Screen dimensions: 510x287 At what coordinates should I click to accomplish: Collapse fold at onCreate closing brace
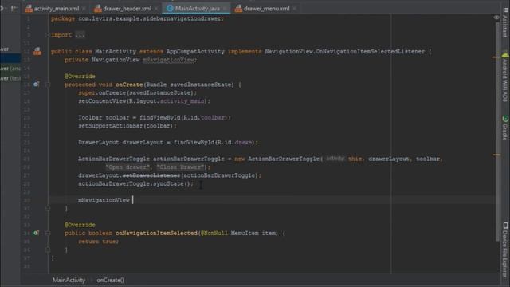(x=48, y=208)
